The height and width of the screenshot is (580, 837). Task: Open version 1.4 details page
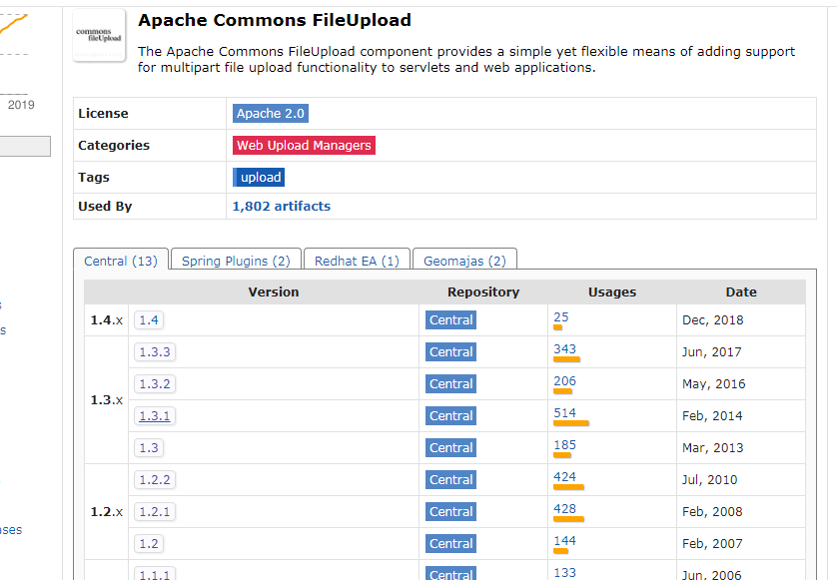coord(147,319)
